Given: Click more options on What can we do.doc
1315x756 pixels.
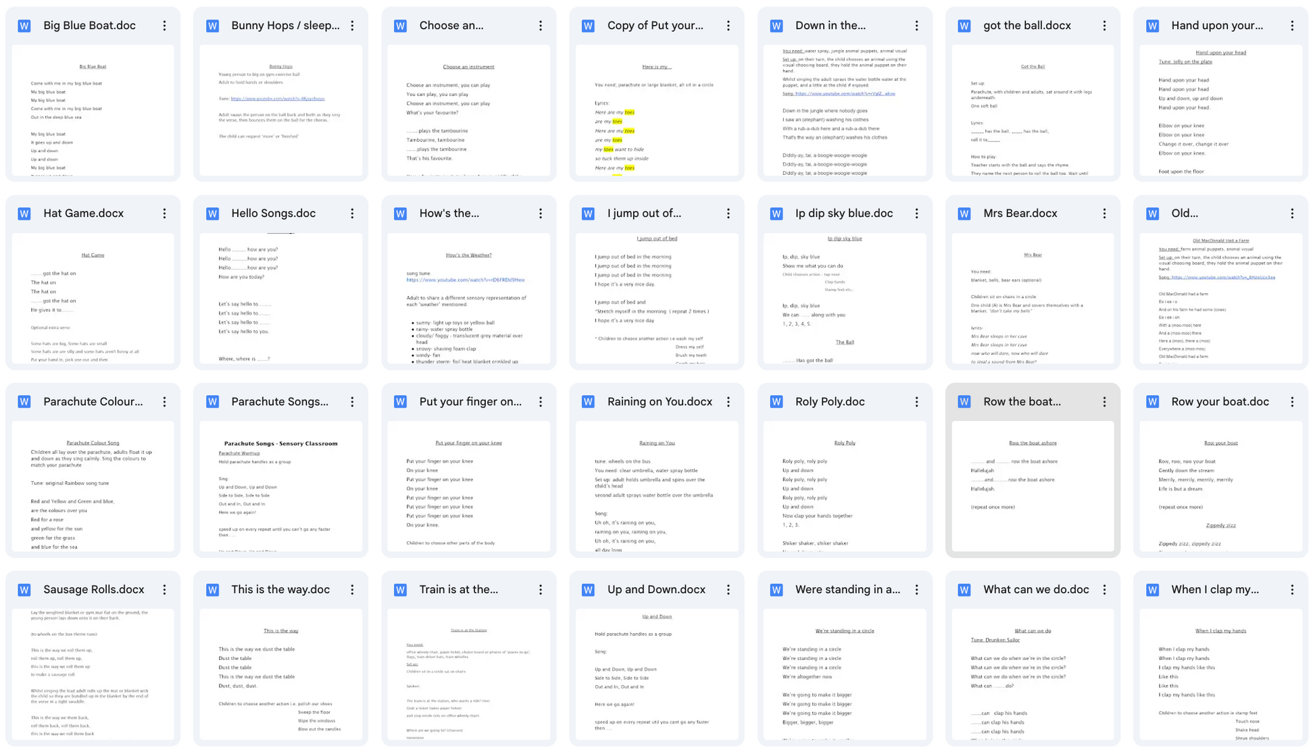Looking at the screenshot, I should (x=1104, y=590).
